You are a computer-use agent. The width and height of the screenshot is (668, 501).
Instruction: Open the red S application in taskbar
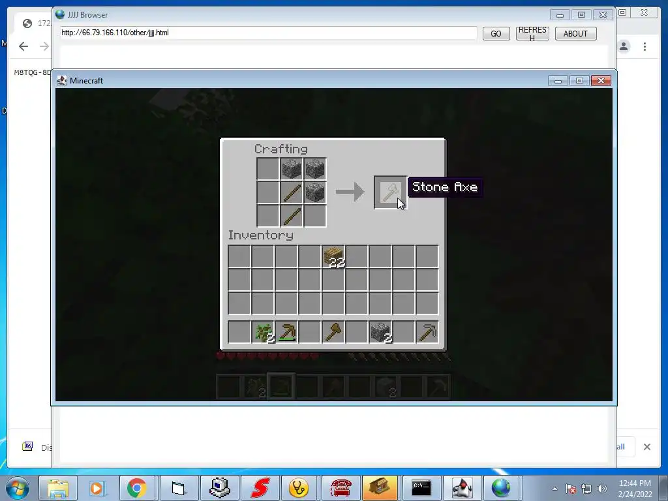click(260, 488)
